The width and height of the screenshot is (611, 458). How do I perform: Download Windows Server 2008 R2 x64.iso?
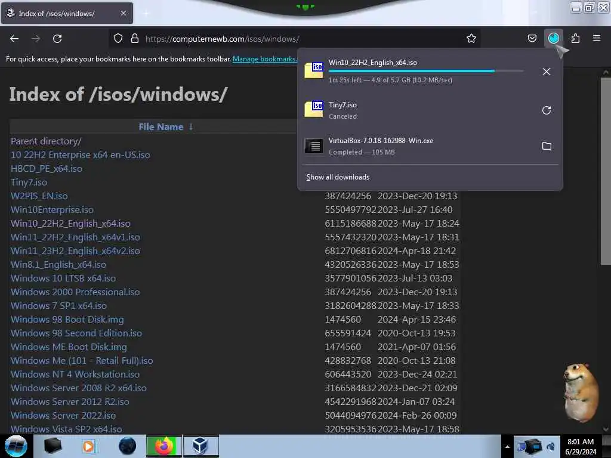(79, 388)
